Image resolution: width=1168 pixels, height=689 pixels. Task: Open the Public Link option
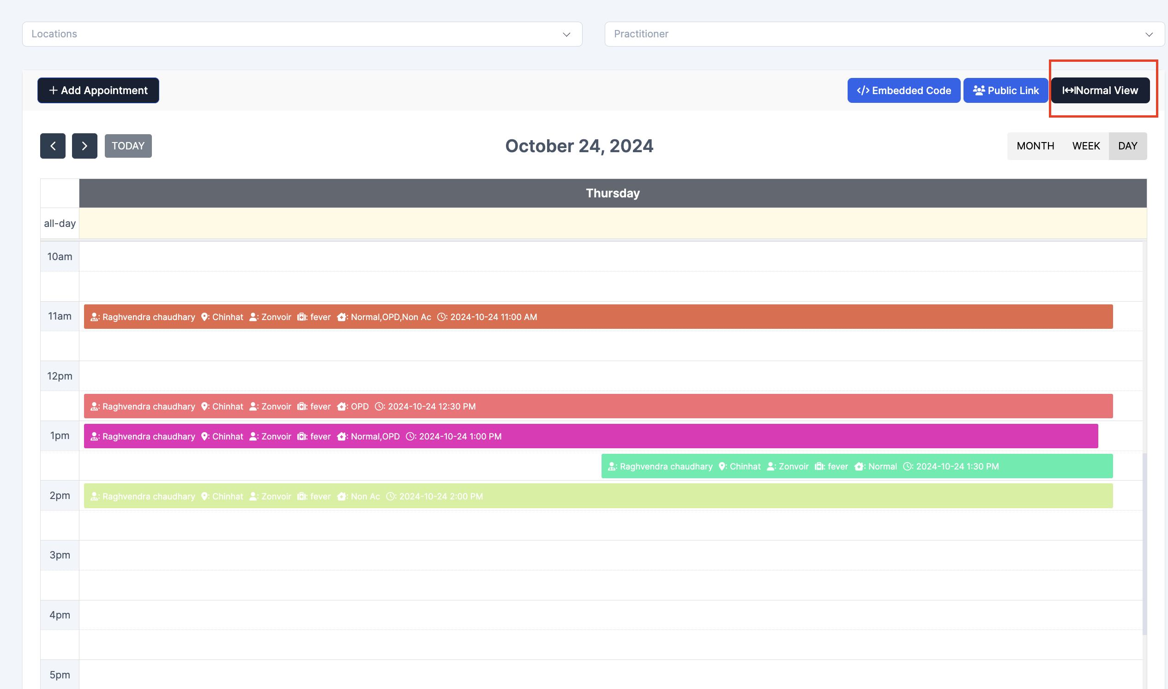(x=1005, y=90)
